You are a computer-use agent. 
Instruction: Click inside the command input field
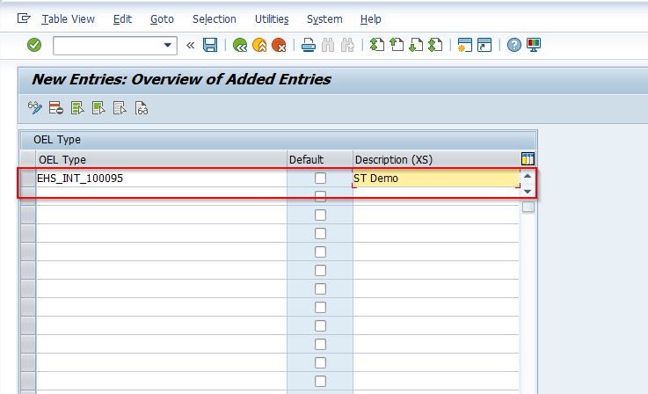(x=108, y=46)
